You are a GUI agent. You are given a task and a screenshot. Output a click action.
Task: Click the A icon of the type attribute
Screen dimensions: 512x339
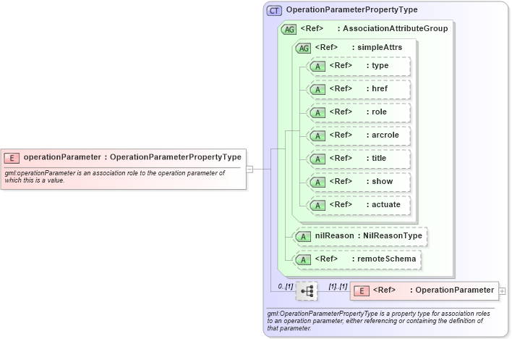[x=317, y=67]
